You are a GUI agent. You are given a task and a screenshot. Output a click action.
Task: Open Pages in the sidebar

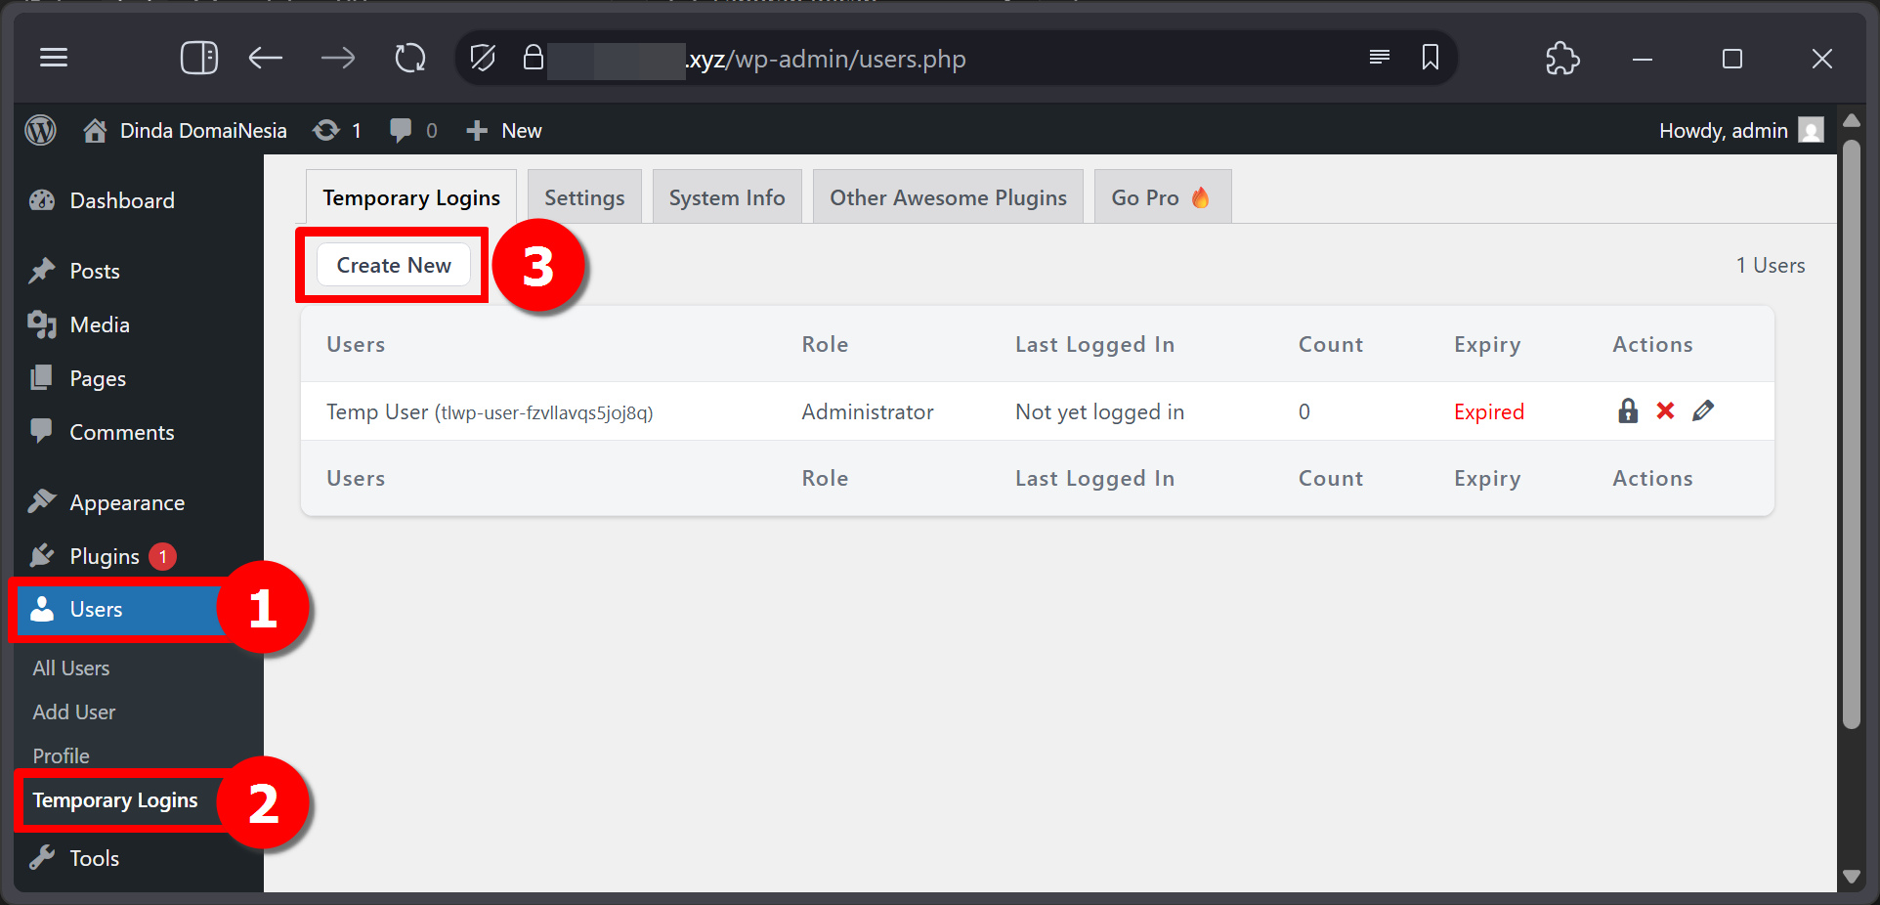[x=98, y=378]
